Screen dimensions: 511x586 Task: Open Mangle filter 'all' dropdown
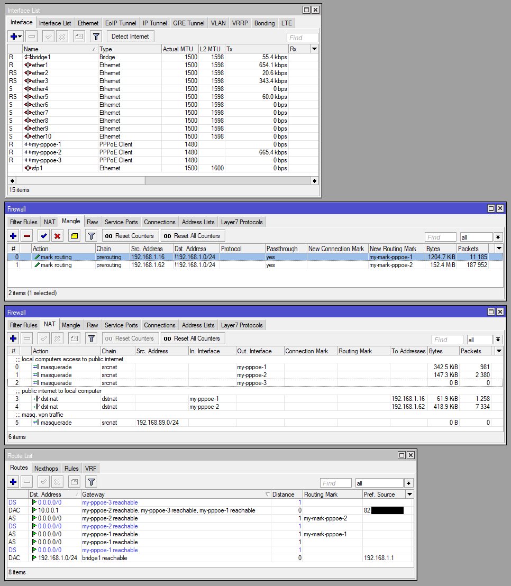(x=498, y=237)
